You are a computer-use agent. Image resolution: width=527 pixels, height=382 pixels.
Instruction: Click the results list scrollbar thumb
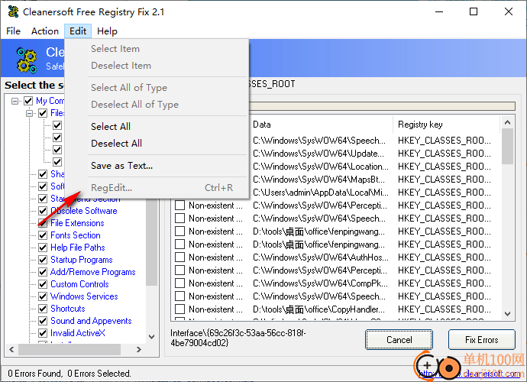pyautogui.click(x=507, y=146)
